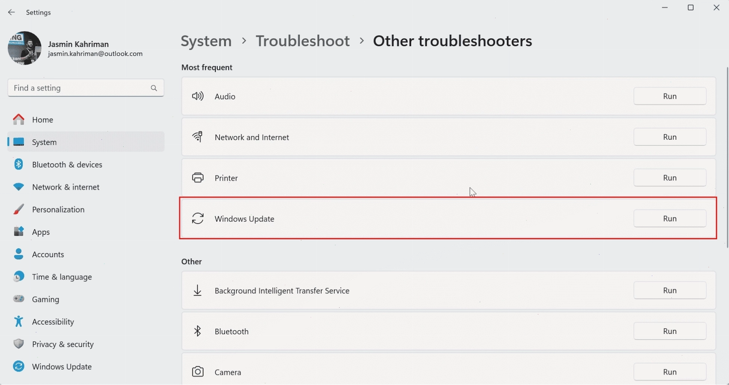The height and width of the screenshot is (385, 729).
Task: Click the Windows Update refresh arrows icon
Action: (198, 218)
